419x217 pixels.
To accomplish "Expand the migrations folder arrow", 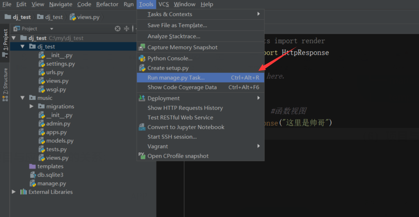I will 32,106.
